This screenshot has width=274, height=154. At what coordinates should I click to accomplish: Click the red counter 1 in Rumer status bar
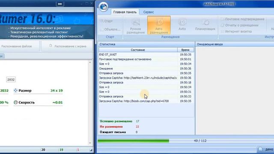(78, 150)
